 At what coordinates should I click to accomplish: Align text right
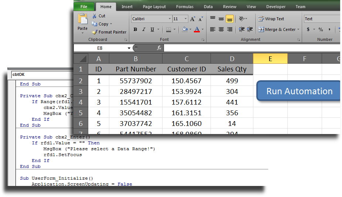pos(230,29)
